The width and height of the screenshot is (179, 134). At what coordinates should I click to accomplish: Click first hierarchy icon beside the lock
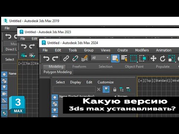pos(122,89)
